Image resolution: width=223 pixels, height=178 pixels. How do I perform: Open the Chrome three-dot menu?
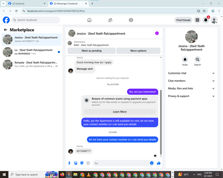[x=219, y=11]
